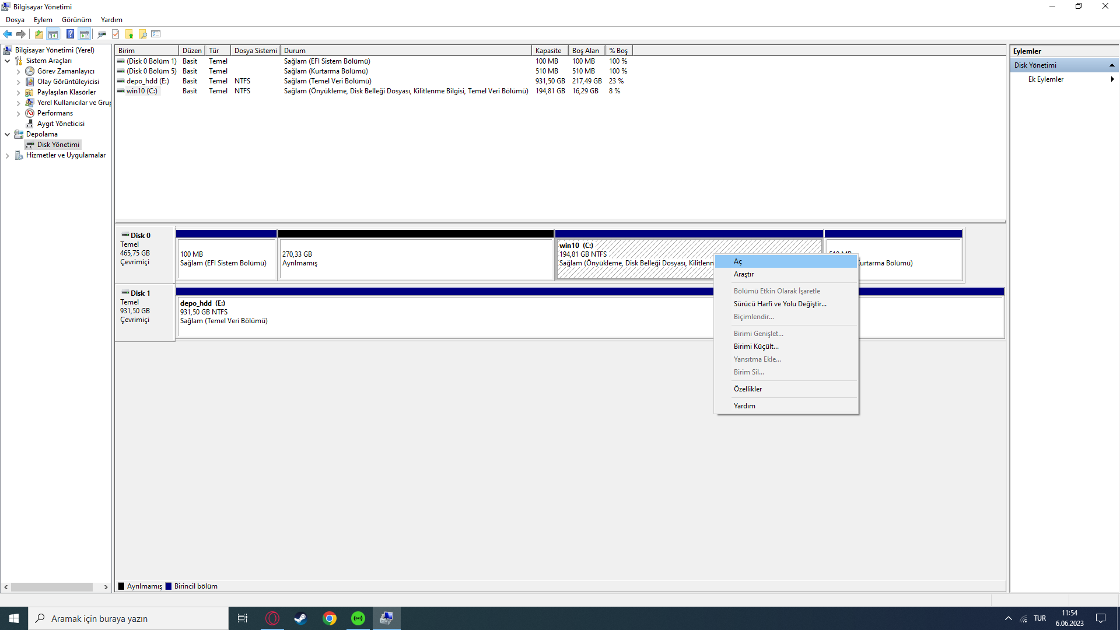Collapse the Sistem Araçları tree node
Viewport: 1120px width, 630px height.
[7, 61]
